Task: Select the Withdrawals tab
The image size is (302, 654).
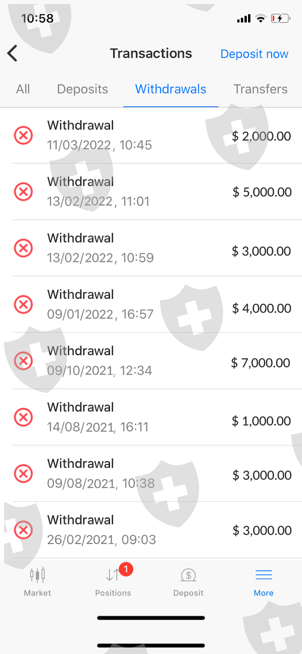Action: pyautogui.click(x=170, y=89)
